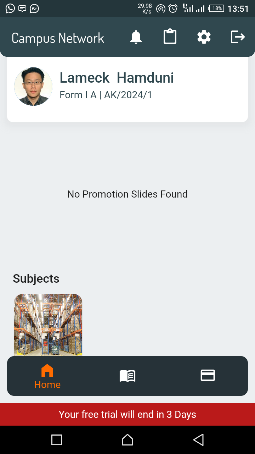Open settings via gear icon
255x454 pixels.
(x=204, y=37)
